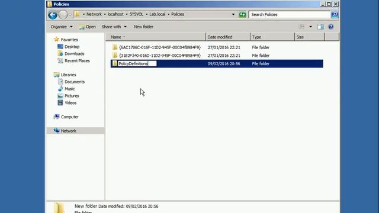Click the Open toolbar button
The image size is (379, 213).
click(87, 27)
